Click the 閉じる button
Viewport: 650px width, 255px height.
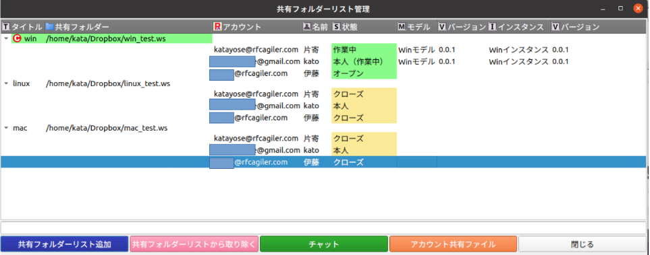click(582, 244)
